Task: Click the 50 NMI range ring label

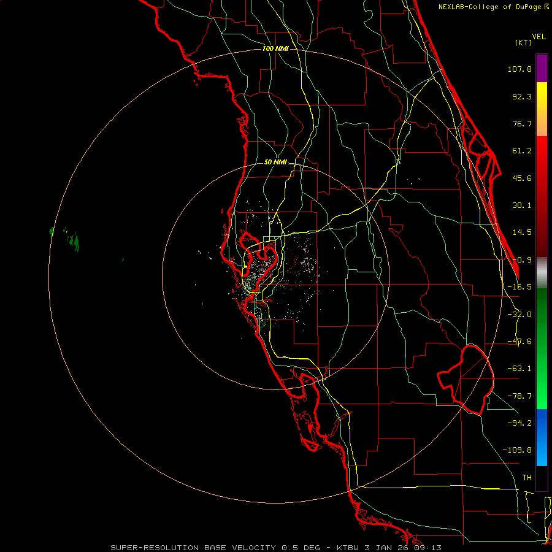Action: tap(275, 163)
